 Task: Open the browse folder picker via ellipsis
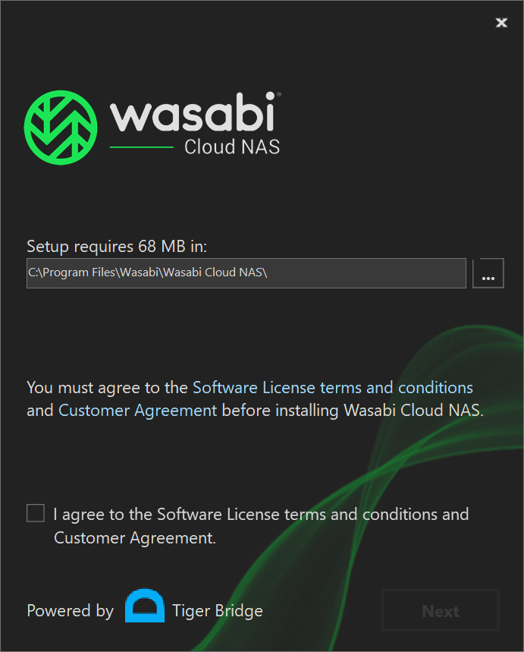[x=488, y=272]
